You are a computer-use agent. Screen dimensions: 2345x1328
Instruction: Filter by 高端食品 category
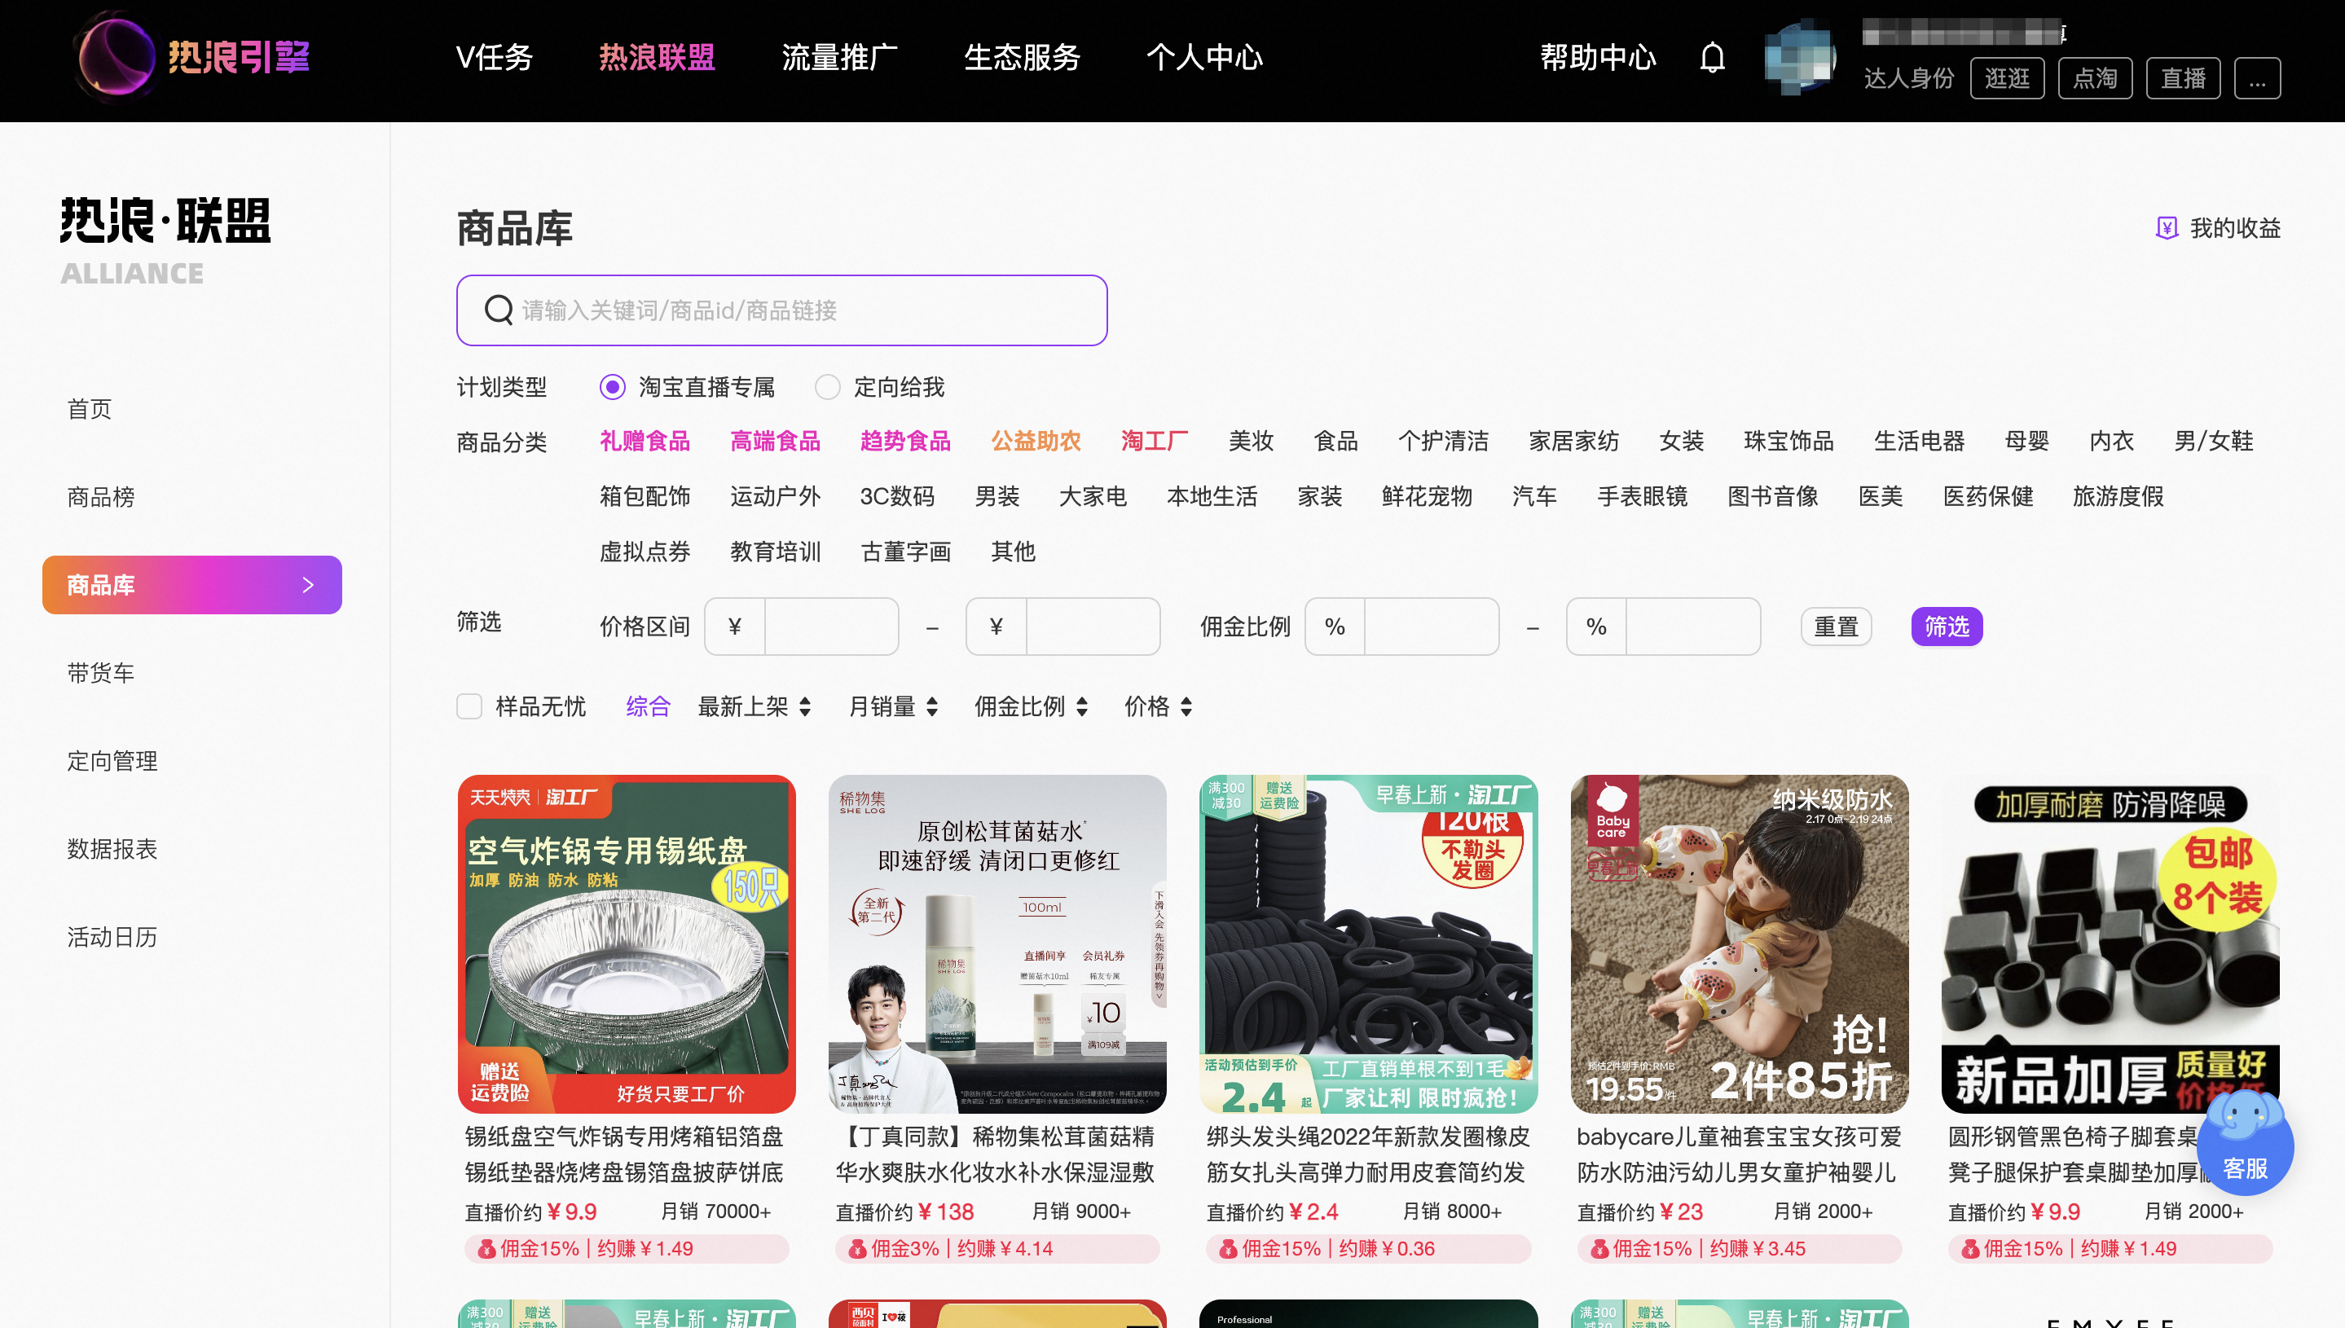tap(774, 442)
